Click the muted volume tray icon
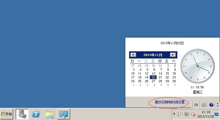Image resolution: width=220 pixels, height=120 pixels. pyautogui.click(x=193, y=114)
